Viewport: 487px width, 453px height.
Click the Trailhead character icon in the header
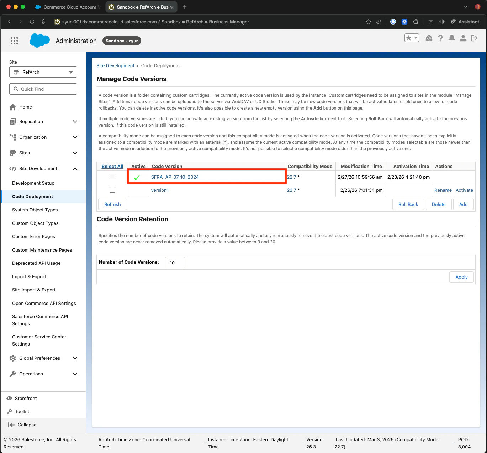click(429, 38)
